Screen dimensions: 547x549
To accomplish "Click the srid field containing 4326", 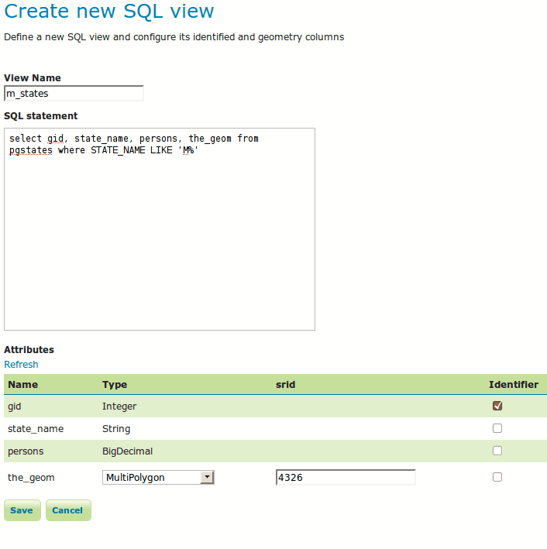I will click(x=346, y=478).
